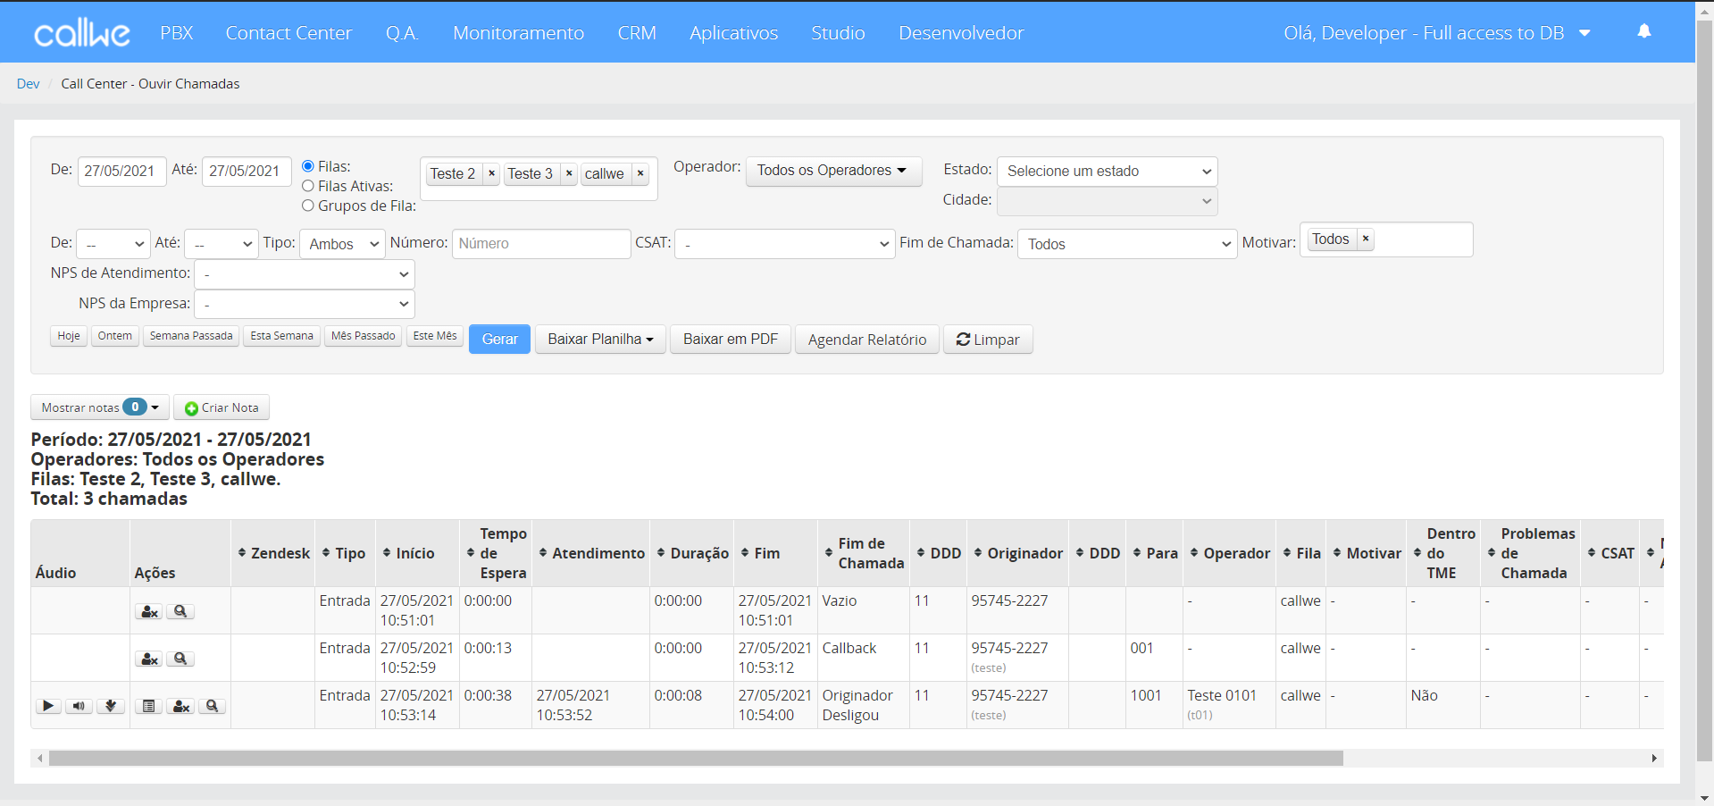Open the Estado select box
Viewport: 1714px width, 806px height.
pos(1107,171)
